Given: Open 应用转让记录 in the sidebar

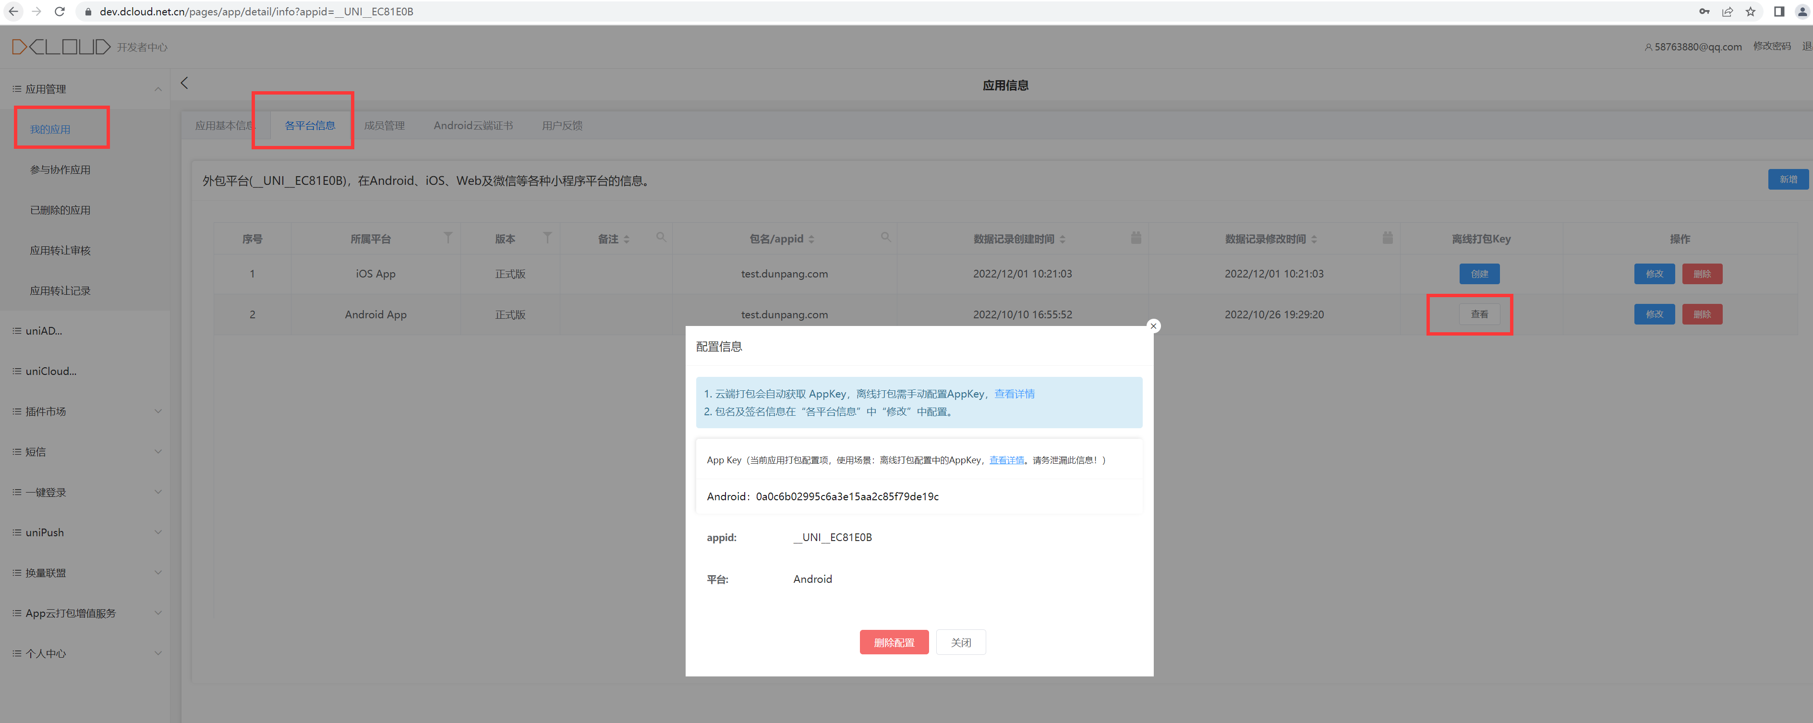Looking at the screenshot, I should [x=60, y=291].
